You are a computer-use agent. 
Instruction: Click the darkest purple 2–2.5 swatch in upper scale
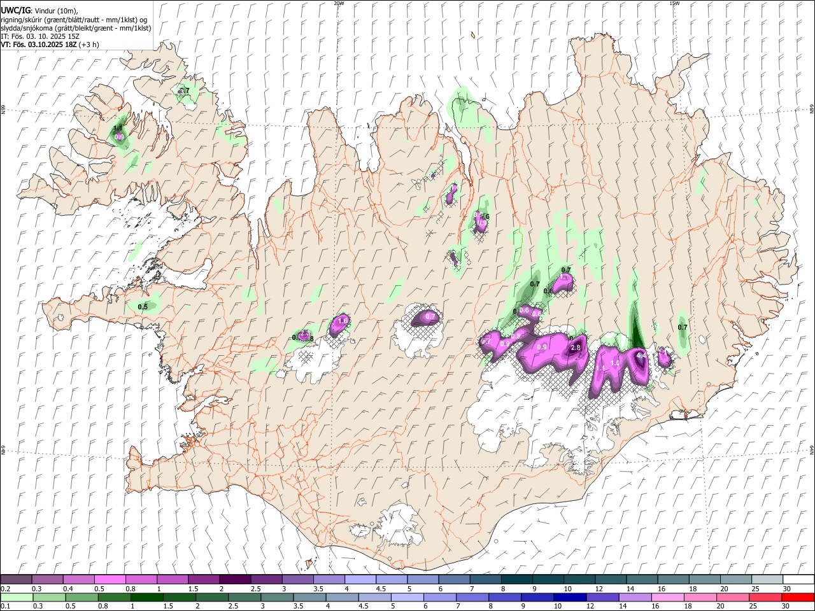(234, 579)
